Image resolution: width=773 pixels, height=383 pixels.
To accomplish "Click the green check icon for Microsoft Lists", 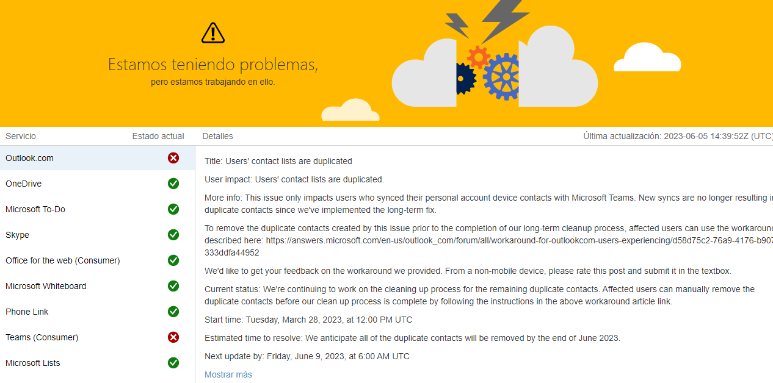I will (x=173, y=363).
